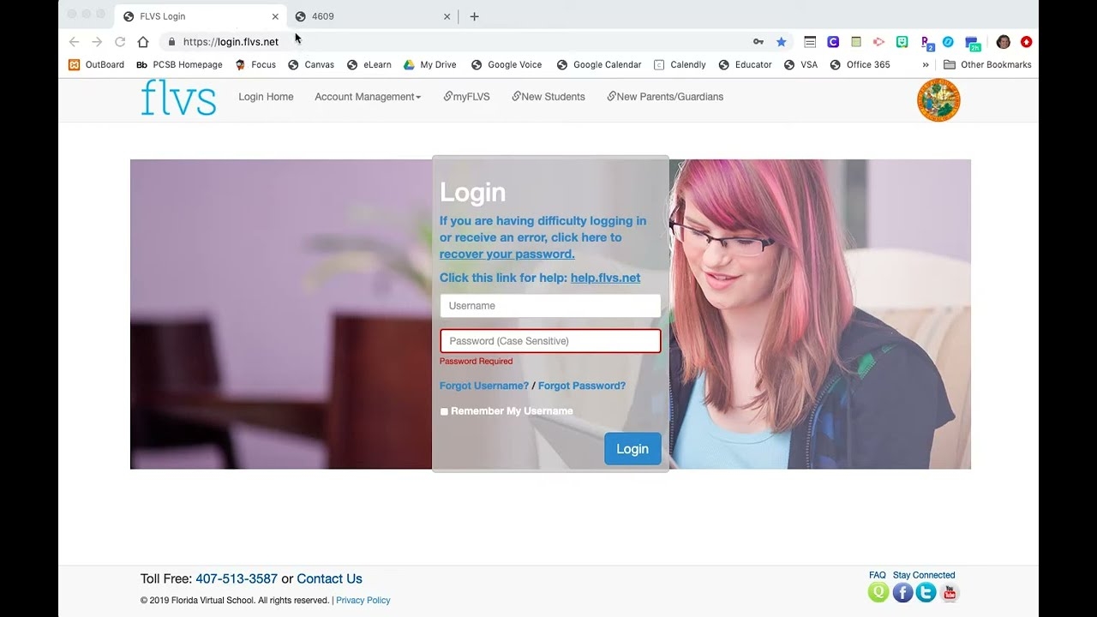Click the Password input field
The image size is (1097, 617).
[550, 341]
